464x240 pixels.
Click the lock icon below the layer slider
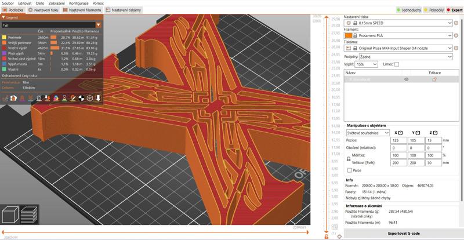pos(326,237)
